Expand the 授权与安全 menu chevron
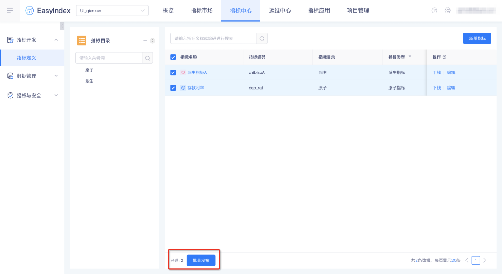Viewport: 502px width, 274px height. tap(56, 95)
